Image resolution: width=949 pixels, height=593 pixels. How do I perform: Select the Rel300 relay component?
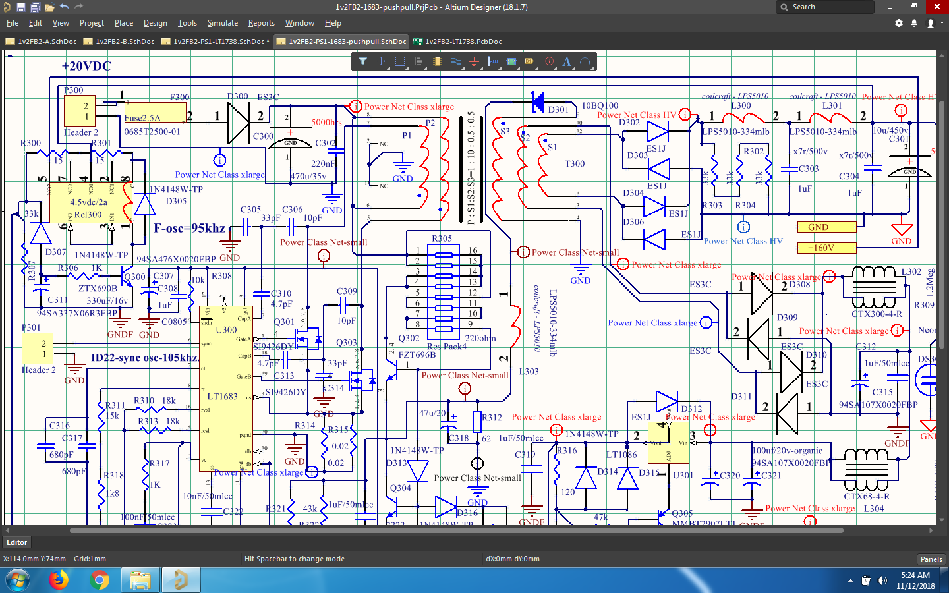[x=90, y=202]
